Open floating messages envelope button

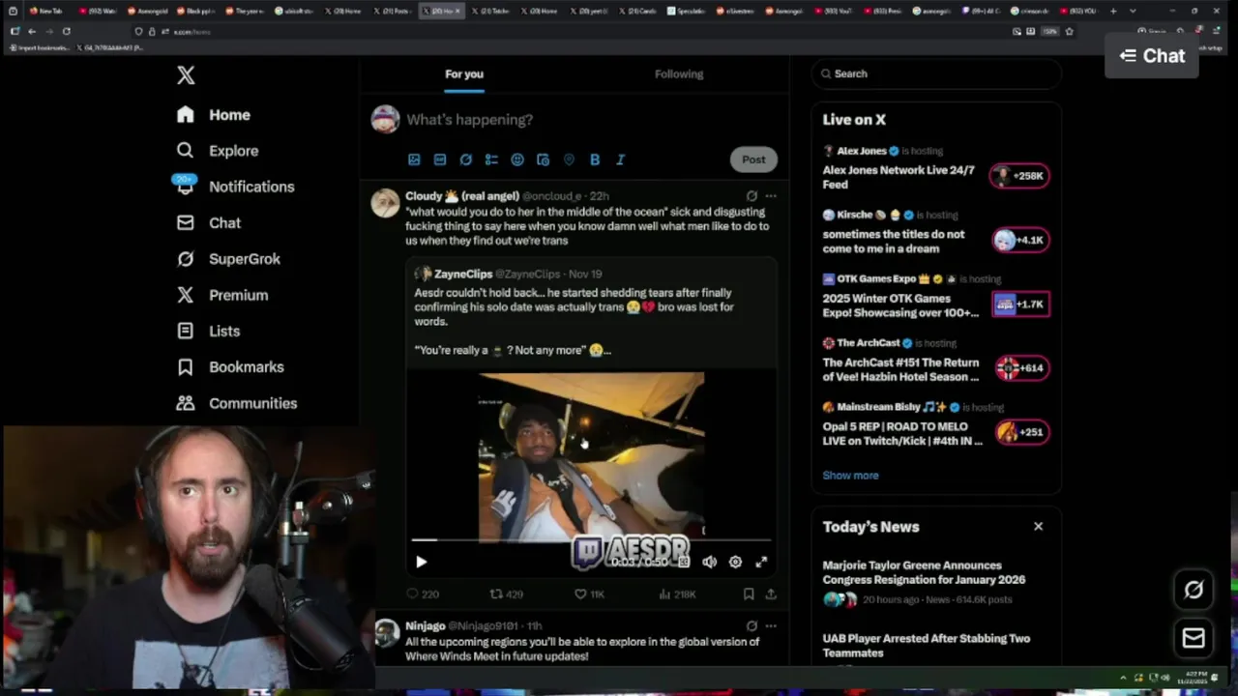tap(1194, 638)
